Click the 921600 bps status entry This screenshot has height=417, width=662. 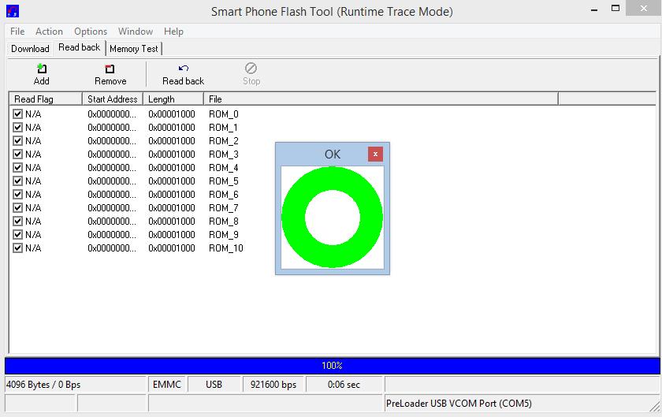click(x=273, y=385)
